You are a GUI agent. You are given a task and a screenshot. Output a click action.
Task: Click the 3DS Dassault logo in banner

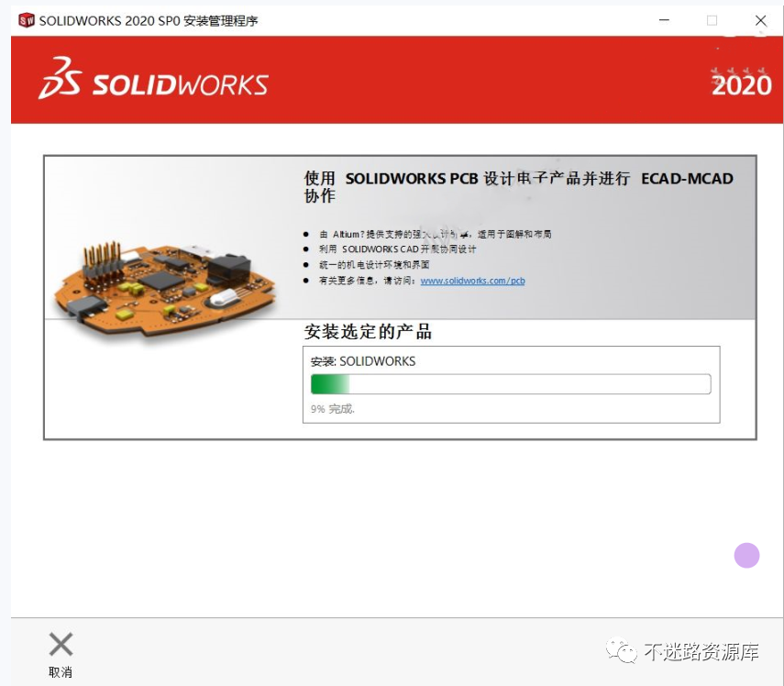coord(60,78)
